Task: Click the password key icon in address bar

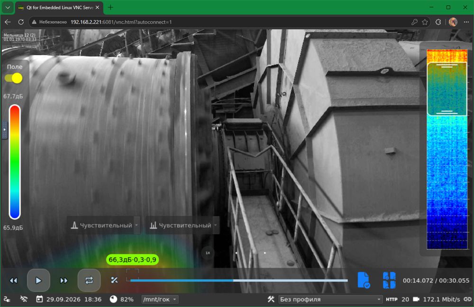Action: [414, 22]
